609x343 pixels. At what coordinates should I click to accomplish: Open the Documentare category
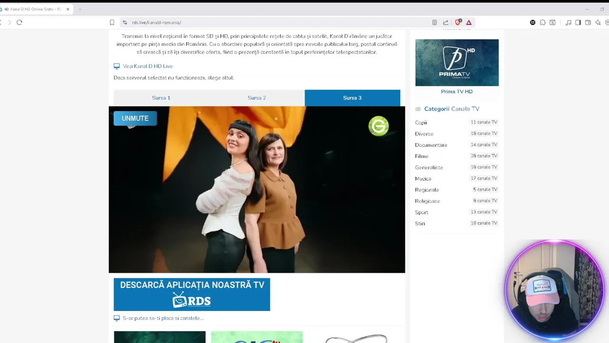coord(431,145)
